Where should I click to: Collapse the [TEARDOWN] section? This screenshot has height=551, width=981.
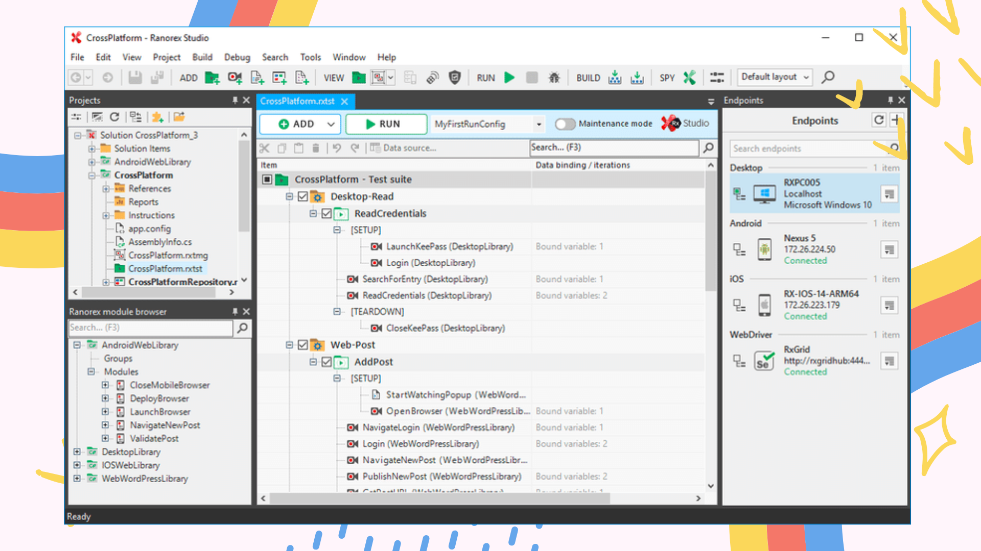coord(337,311)
